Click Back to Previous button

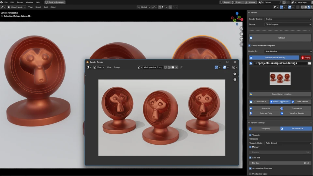(54, 2)
